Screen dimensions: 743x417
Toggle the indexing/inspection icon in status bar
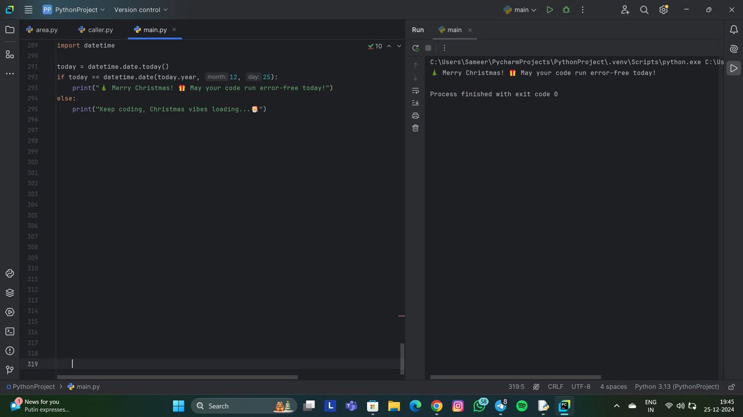coord(536,387)
